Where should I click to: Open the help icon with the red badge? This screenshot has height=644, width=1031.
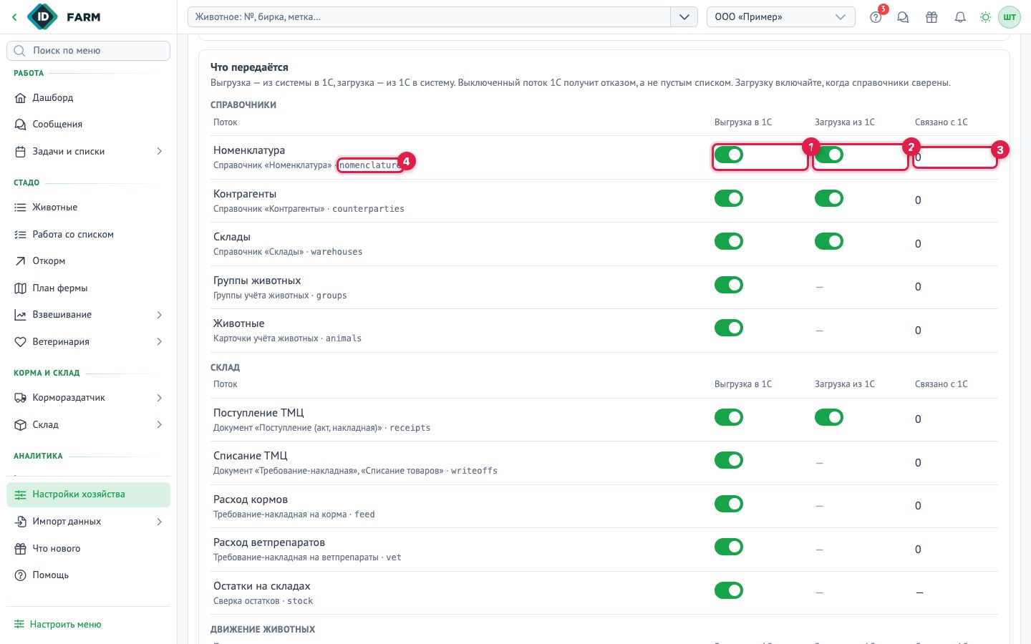point(876,17)
